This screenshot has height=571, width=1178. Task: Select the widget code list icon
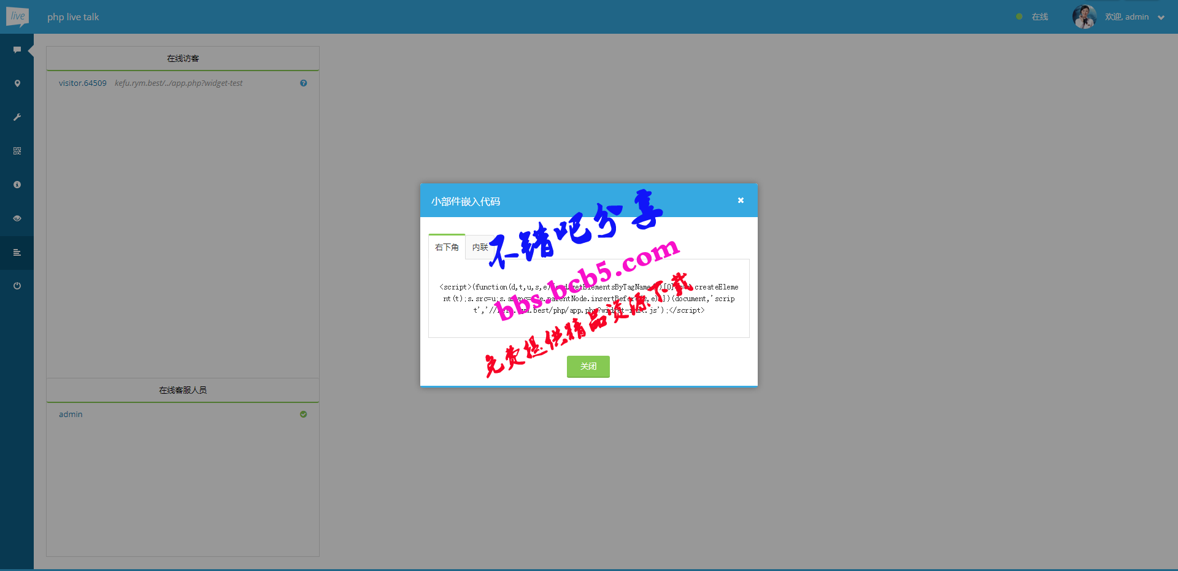click(x=17, y=252)
